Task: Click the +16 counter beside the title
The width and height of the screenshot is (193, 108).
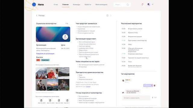Action: click(67, 24)
